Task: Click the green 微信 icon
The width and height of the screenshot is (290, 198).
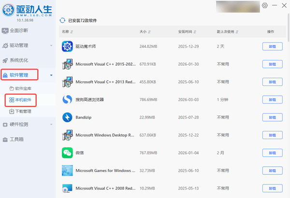Action: pos(67,153)
